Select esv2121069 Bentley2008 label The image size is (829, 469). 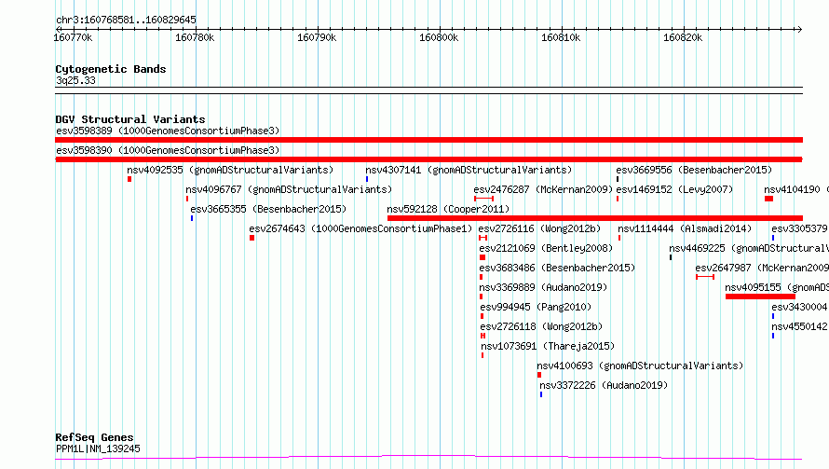546,248
